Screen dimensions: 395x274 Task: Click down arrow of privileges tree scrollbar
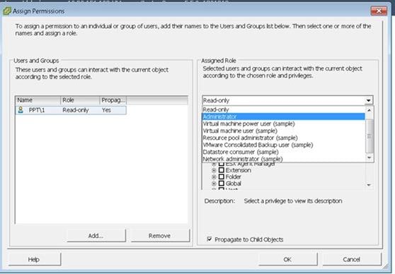click(x=369, y=185)
